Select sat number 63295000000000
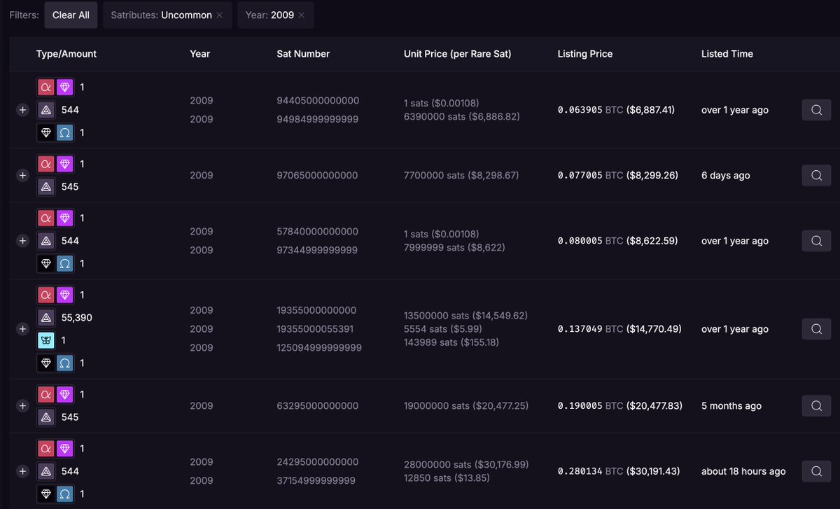840x509 pixels. point(318,406)
